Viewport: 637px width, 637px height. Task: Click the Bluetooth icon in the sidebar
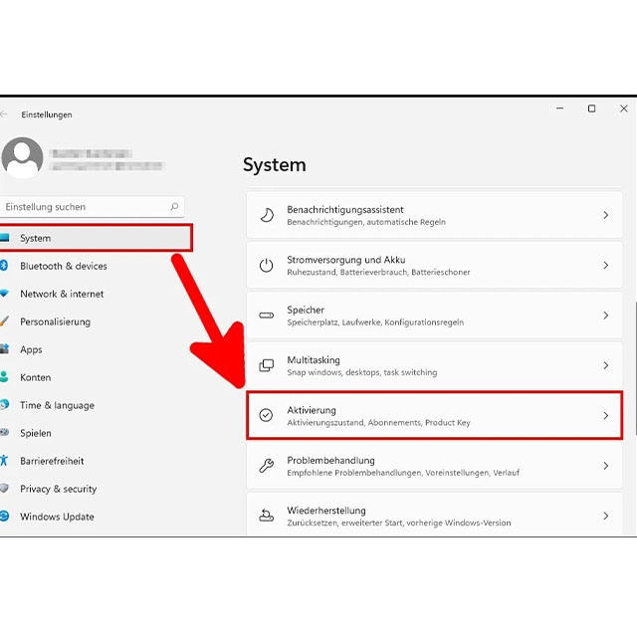click(4, 266)
